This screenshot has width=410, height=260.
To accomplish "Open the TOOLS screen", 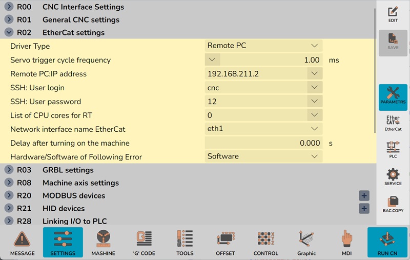I will pos(184,242).
